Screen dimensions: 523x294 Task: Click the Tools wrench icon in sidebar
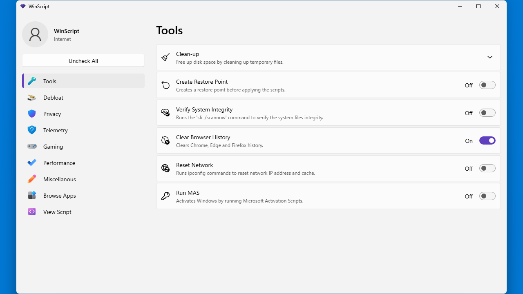(32, 81)
